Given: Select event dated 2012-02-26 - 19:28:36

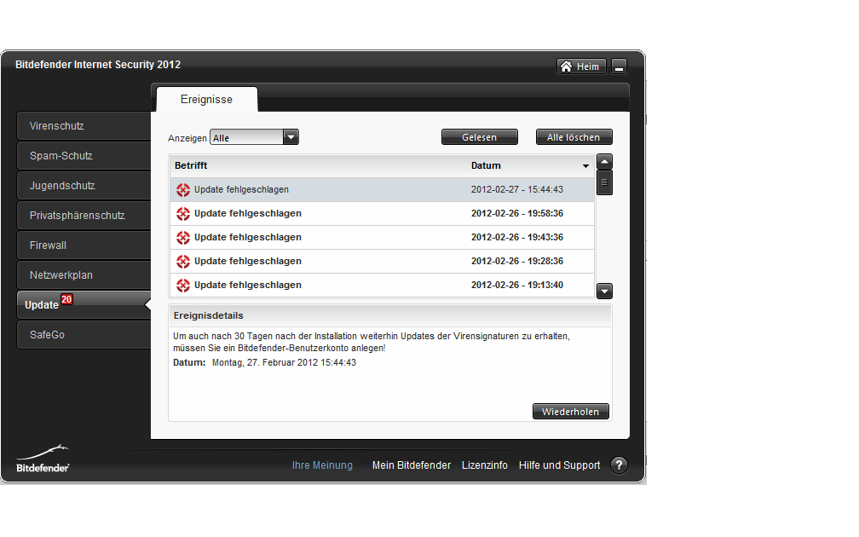Looking at the screenshot, I should (x=382, y=262).
